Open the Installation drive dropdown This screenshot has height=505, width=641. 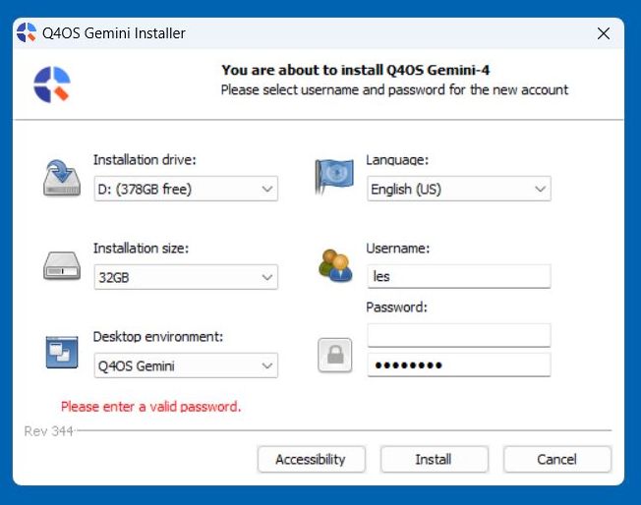[x=186, y=189]
